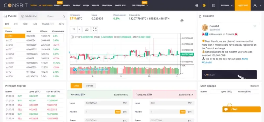
Task: Click the chart-style icon in the top bar
Action: (x=197, y=5)
